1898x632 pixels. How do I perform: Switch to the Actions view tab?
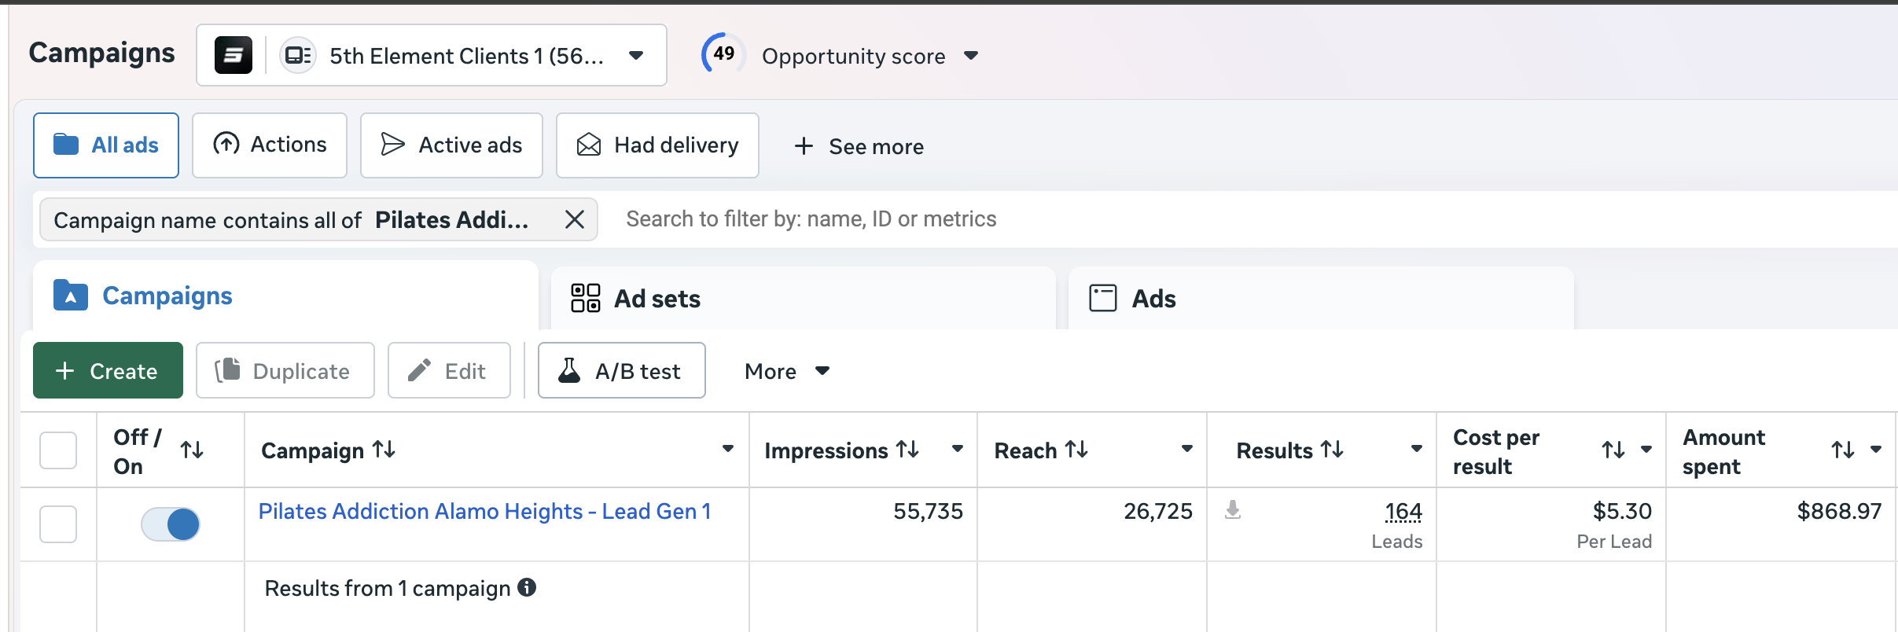(x=270, y=145)
